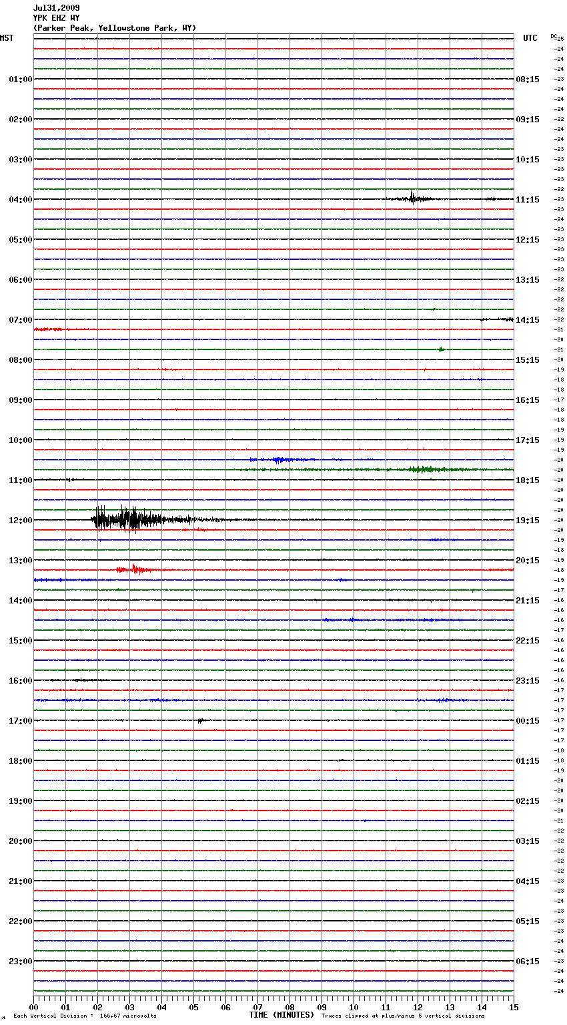This screenshot has width=567, height=1025.
Task: Click the 06:15 UTC time label
Action: tap(528, 962)
